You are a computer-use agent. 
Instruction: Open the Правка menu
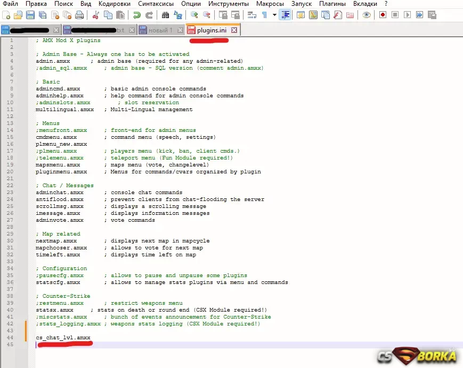(x=36, y=4)
